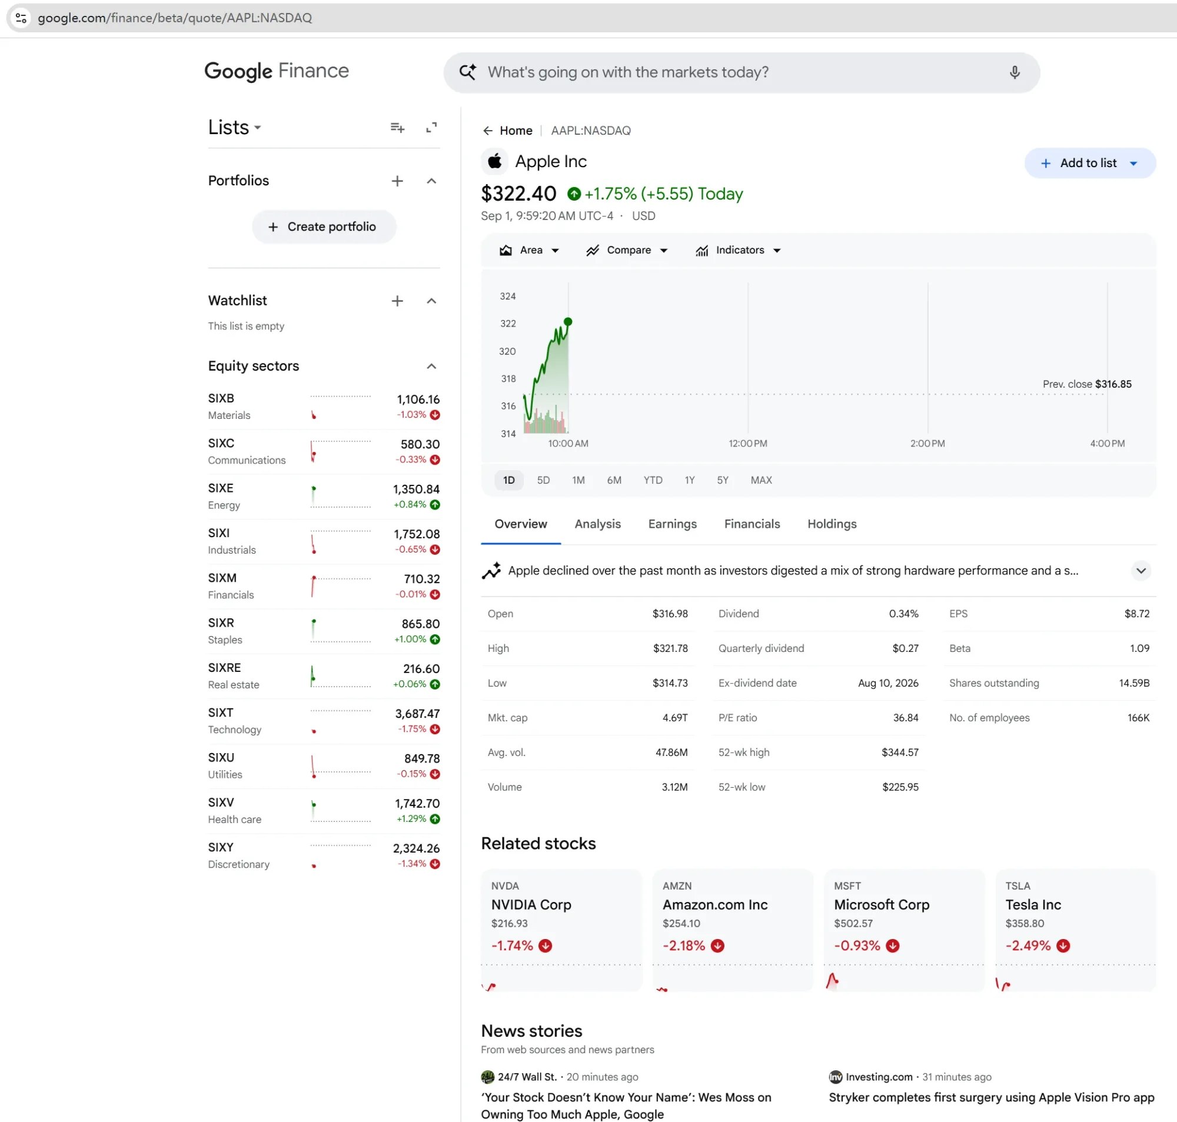The image size is (1177, 1122).
Task: Switch to the Analysis tab
Action: [x=597, y=524]
